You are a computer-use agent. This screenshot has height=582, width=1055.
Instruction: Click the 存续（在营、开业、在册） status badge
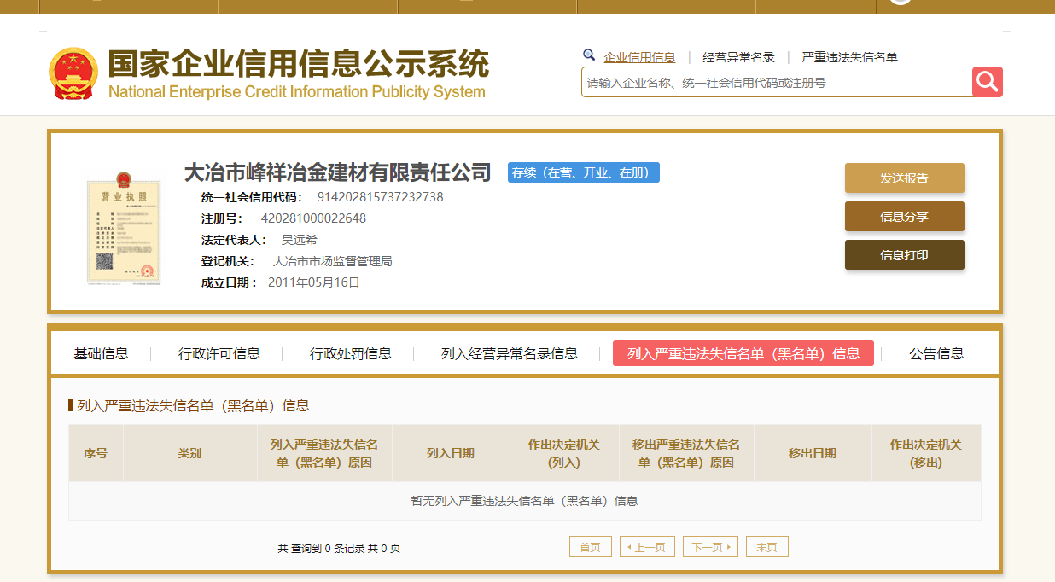click(584, 172)
